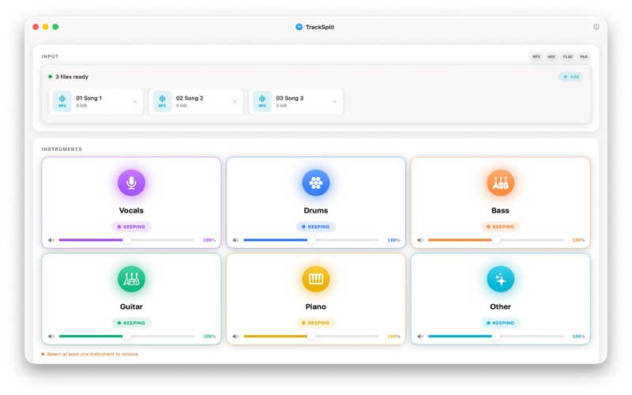The image size is (632, 395).
Task: Click the Bass 100% volume value
Action: coord(578,240)
